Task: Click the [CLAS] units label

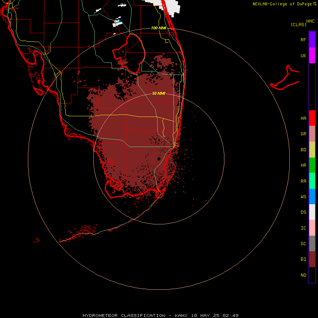Action: [299, 25]
